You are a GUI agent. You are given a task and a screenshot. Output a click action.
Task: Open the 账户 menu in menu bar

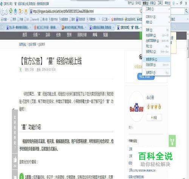pyautogui.click(x=131, y=3)
